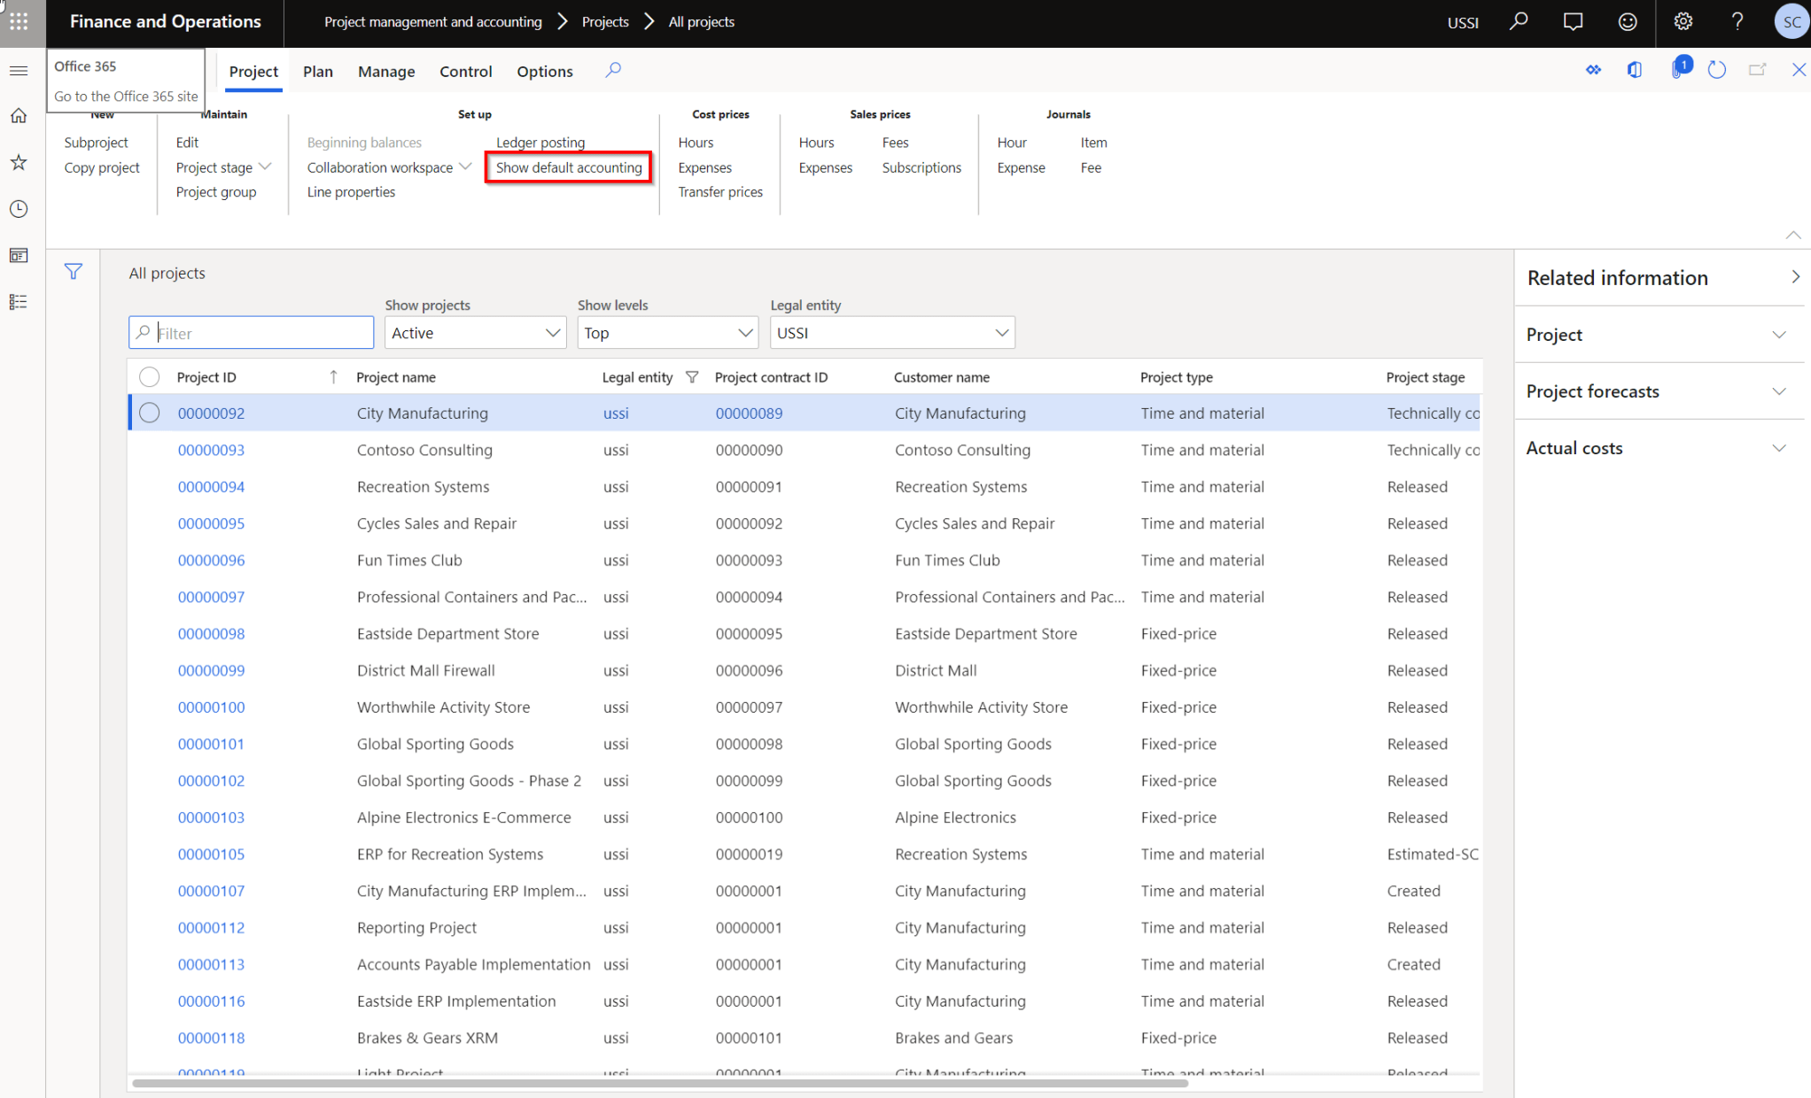Expand the Project forecasts section
The height and width of the screenshot is (1098, 1811).
(x=1781, y=390)
